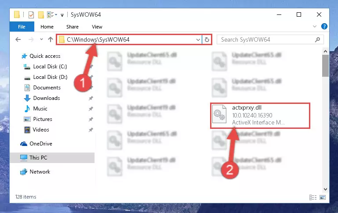Screen dimensions: 338x213
Task: Click the scrollbar up arrow
Action: pyautogui.click(x=325, y=51)
